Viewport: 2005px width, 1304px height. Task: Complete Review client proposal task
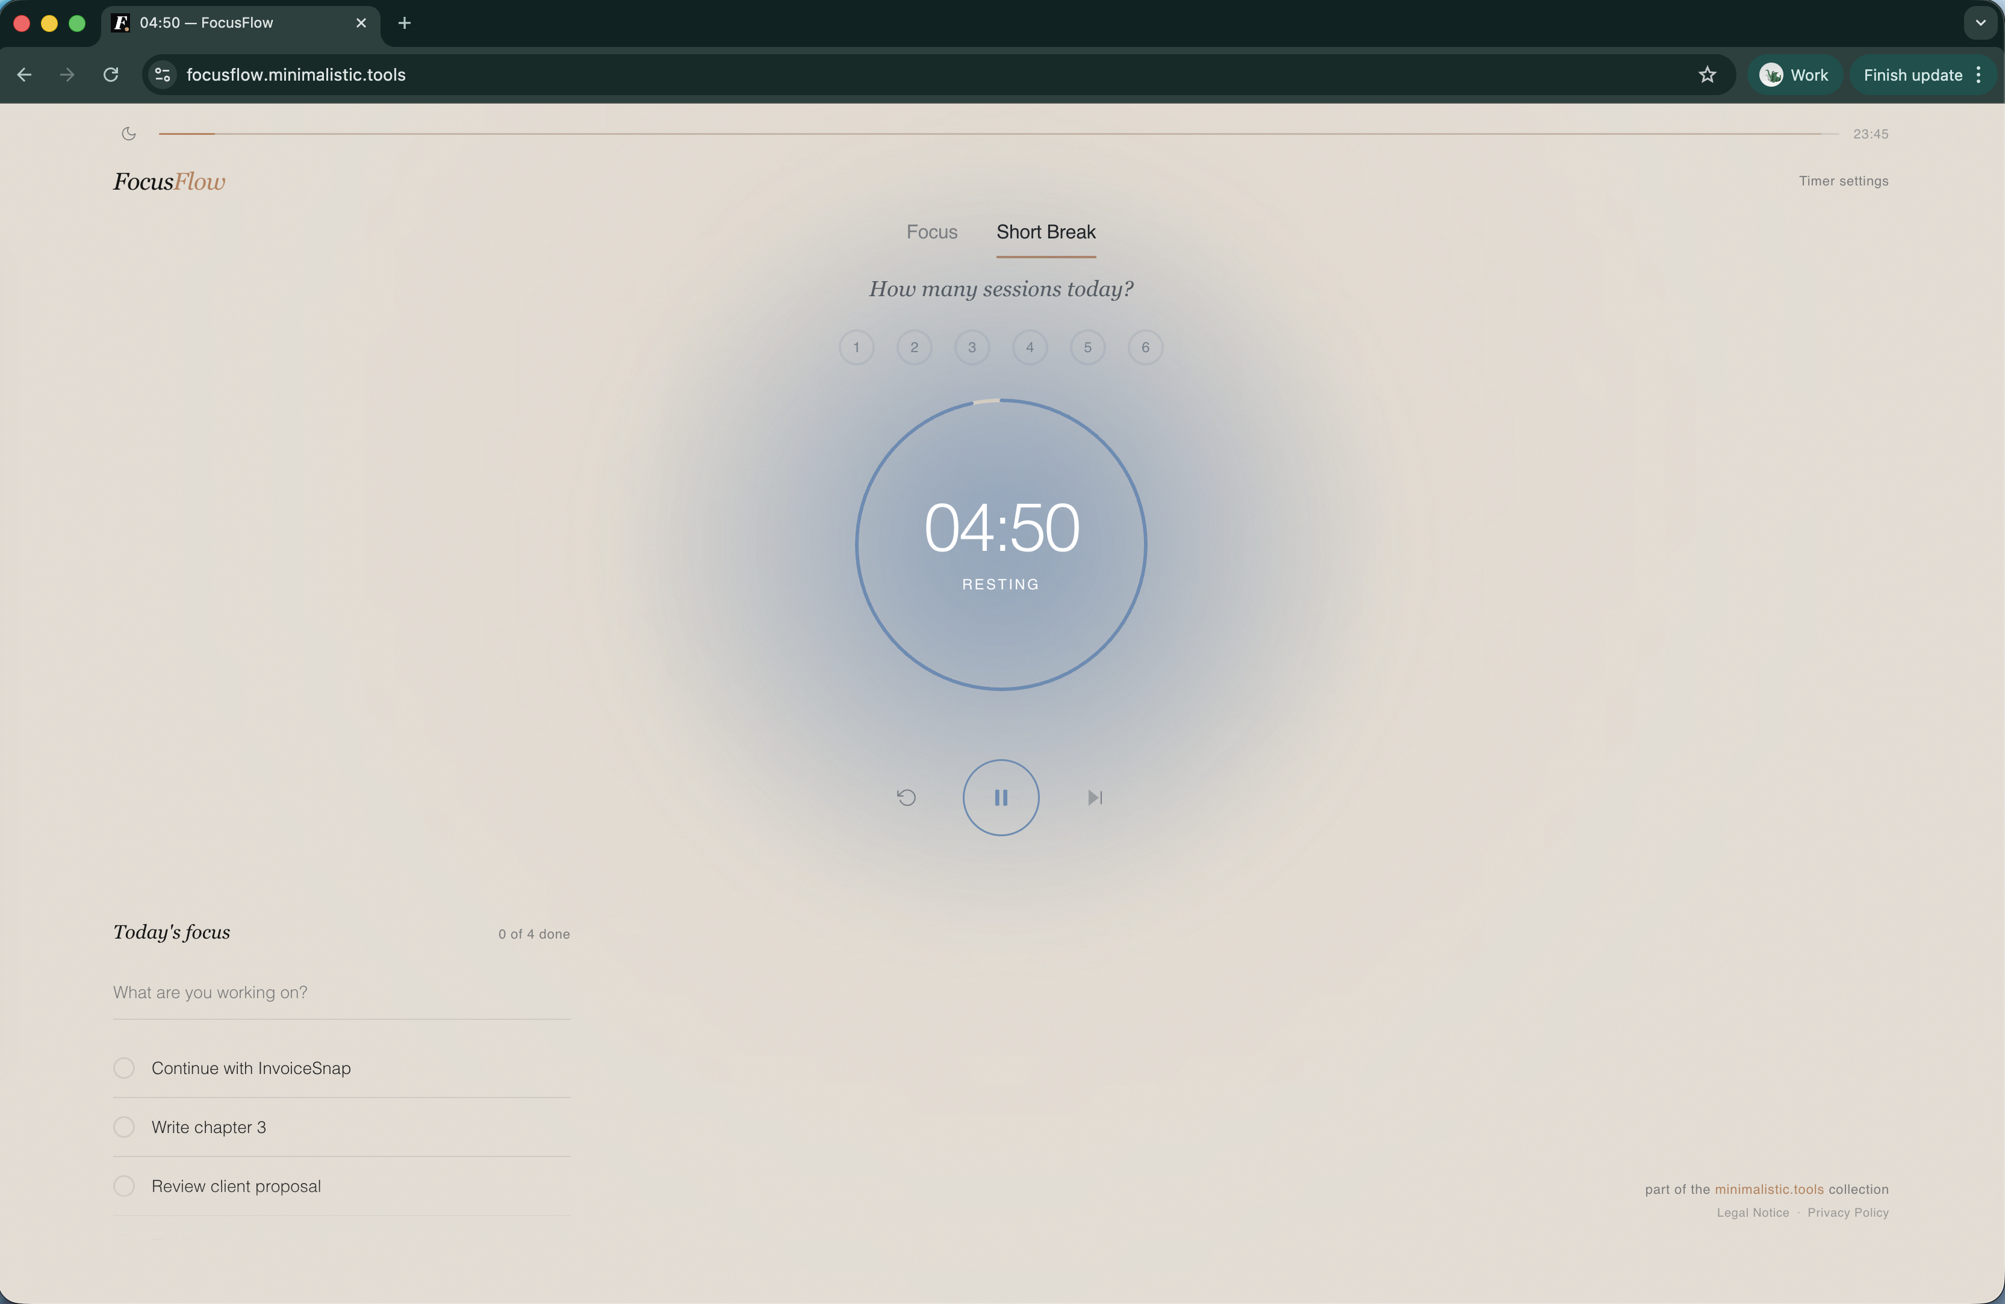pyautogui.click(x=124, y=1186)
